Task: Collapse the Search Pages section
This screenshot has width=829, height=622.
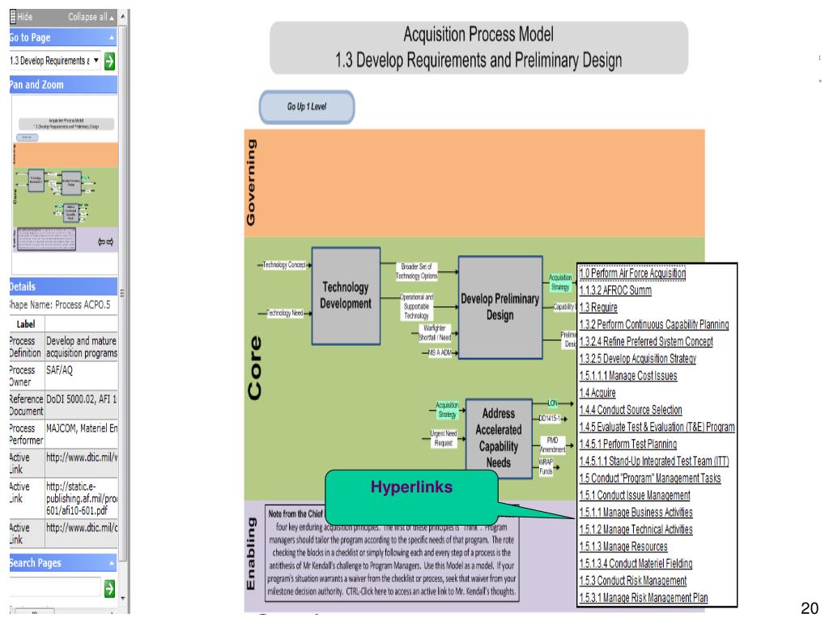Action: (x=112, y=563)
